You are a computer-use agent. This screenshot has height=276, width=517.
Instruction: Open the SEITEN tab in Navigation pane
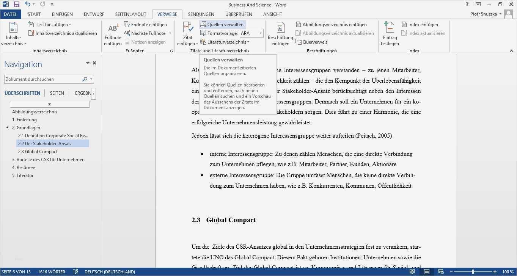click(57, 93)
